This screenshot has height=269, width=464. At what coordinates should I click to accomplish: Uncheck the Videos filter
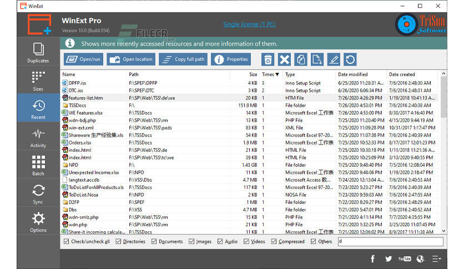[x=246, y=241]
